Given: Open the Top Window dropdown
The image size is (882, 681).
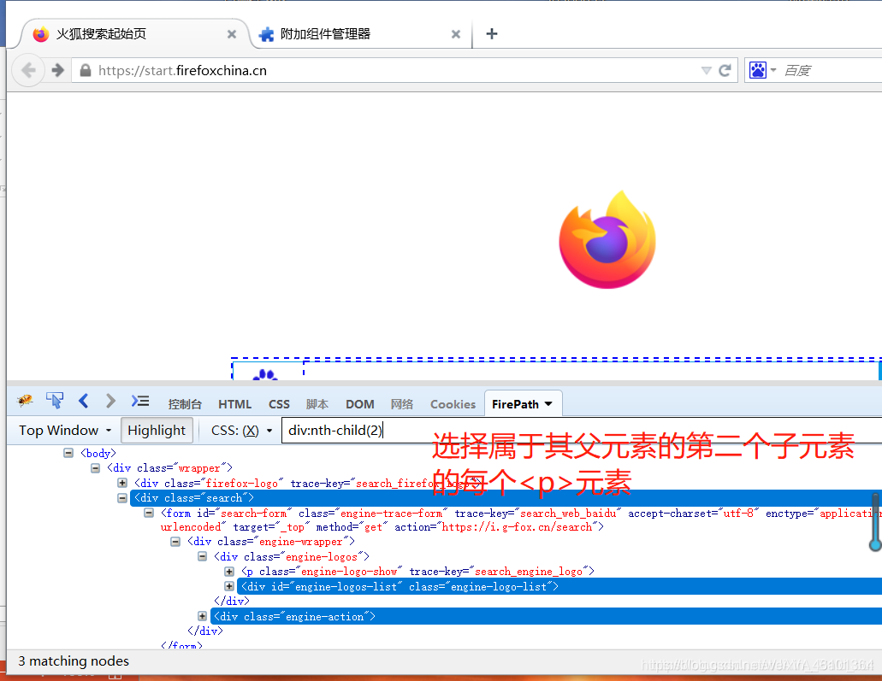Looking at the screenshot, I should 65,431.
